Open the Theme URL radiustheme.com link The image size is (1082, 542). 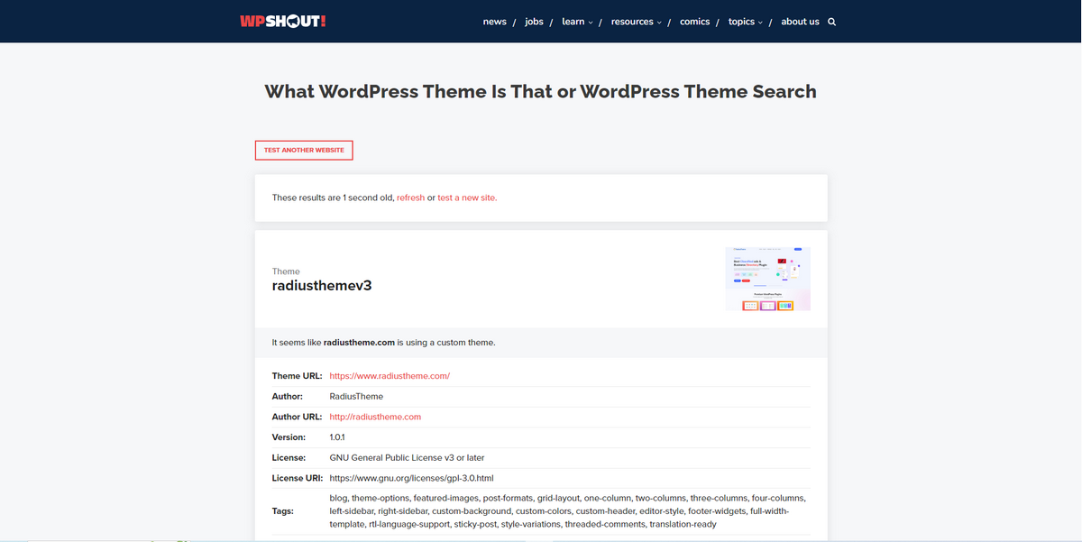pos(390,376)
